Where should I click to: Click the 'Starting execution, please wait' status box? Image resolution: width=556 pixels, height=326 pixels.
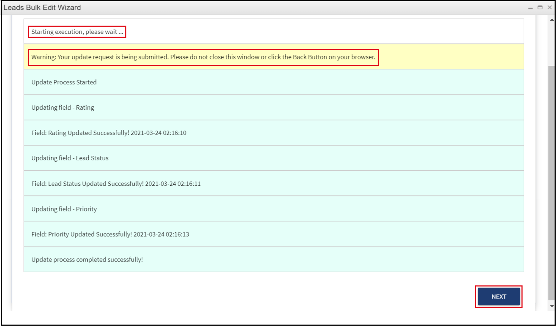coord(77,32)
